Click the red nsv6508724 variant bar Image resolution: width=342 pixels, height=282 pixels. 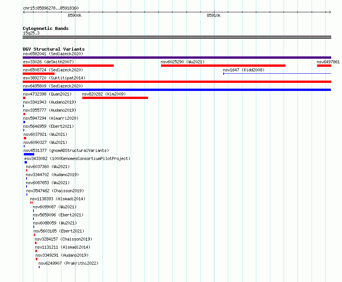(38, 74)
